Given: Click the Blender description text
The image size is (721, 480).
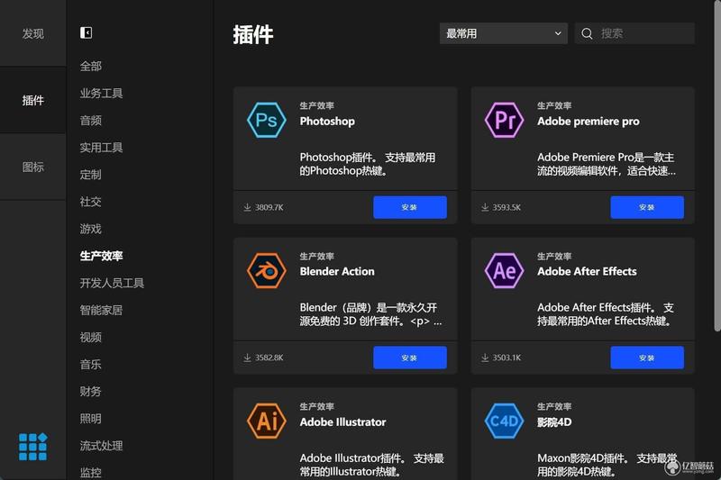Looking at the screenshot, I should [x=370, y=314].
